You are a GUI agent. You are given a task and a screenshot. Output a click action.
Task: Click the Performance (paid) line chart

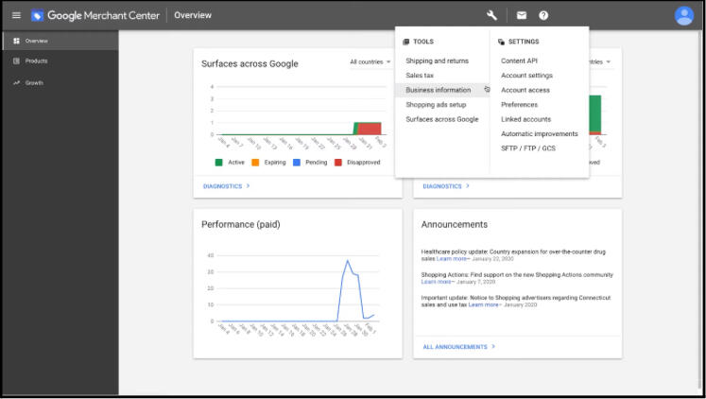[x=293, y=291]
